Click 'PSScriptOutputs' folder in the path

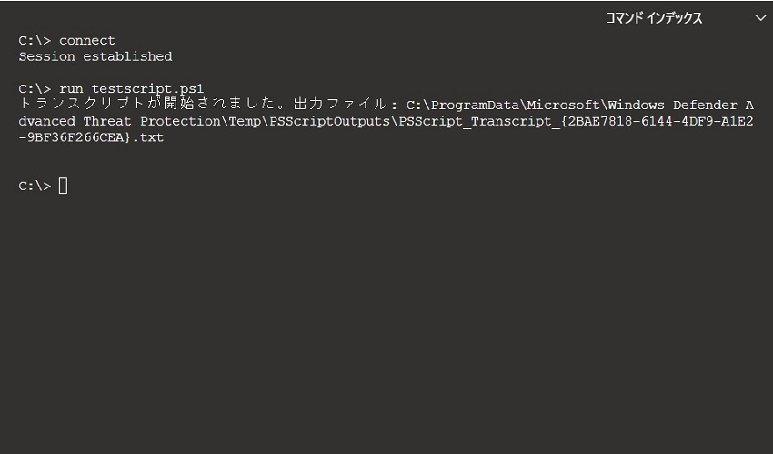pos(329,121)
